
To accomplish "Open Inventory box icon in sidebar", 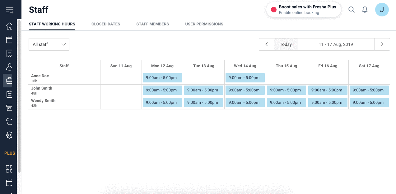I will point(9,108).
